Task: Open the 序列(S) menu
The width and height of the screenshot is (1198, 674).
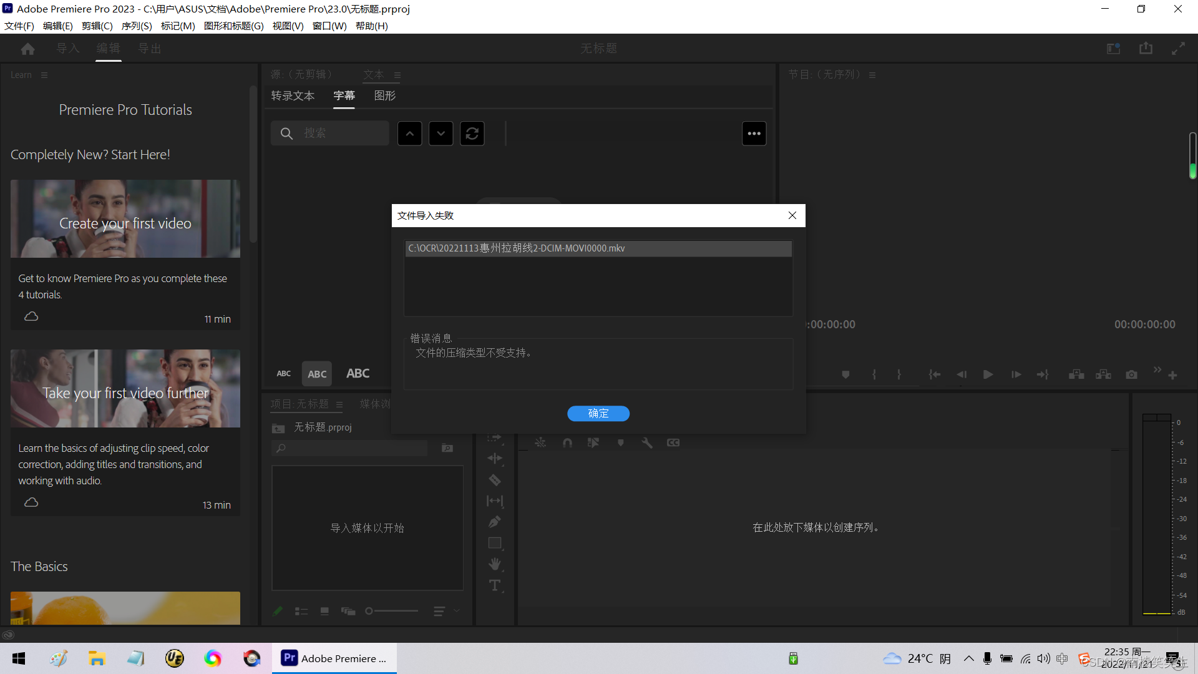Action: coord(137,26)
